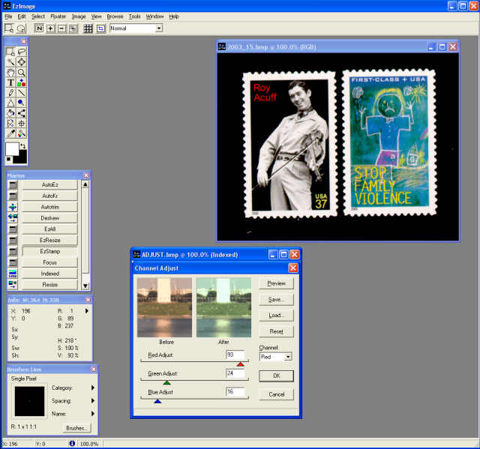Click the Reset button in Channel Adjust
The image size is (480, 449).
coord(276,331)
